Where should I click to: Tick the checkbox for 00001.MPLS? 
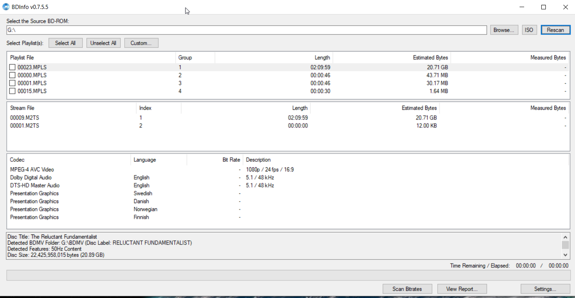pyautogui.click(x=13, y=83)
